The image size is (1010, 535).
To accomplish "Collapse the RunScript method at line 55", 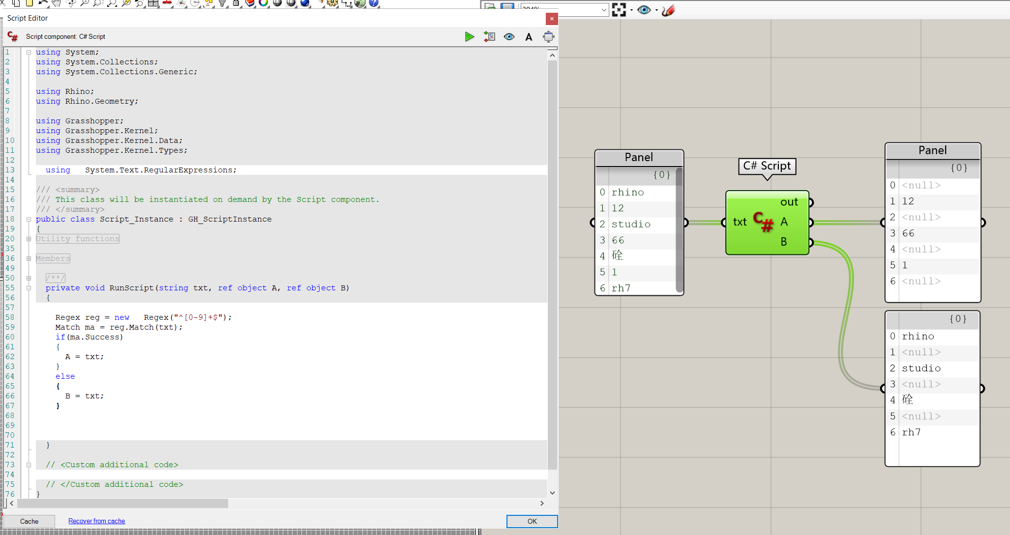I will [x=29, y=288].
